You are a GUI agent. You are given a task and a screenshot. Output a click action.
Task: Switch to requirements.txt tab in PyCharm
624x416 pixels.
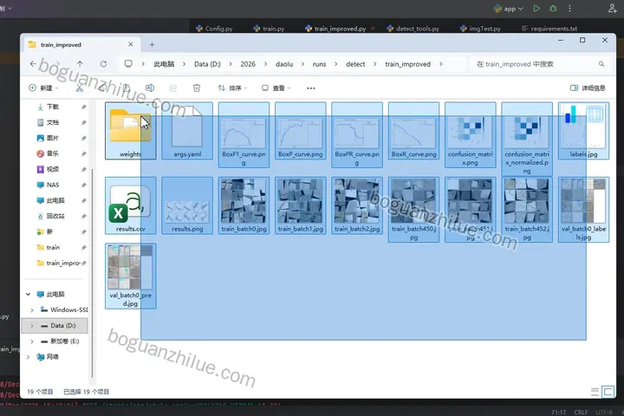click(x=549, y=29)
